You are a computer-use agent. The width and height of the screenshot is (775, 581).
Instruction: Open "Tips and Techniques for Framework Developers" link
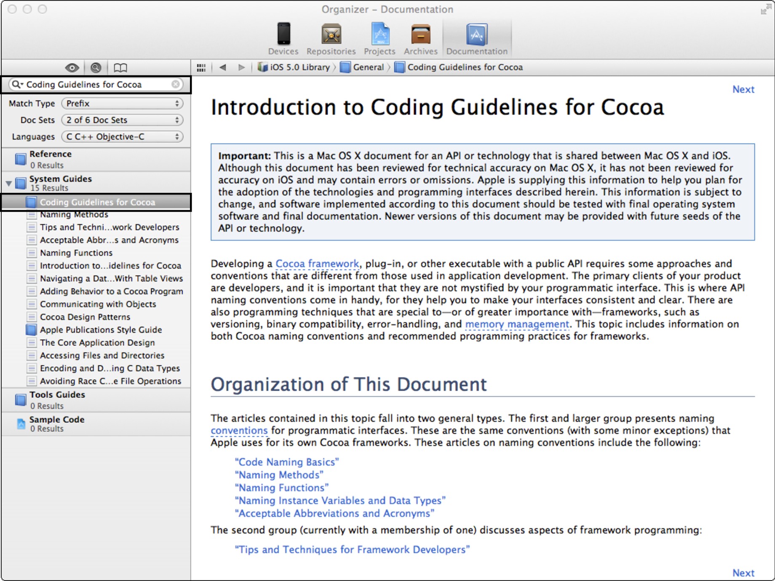tap(352, 550)
